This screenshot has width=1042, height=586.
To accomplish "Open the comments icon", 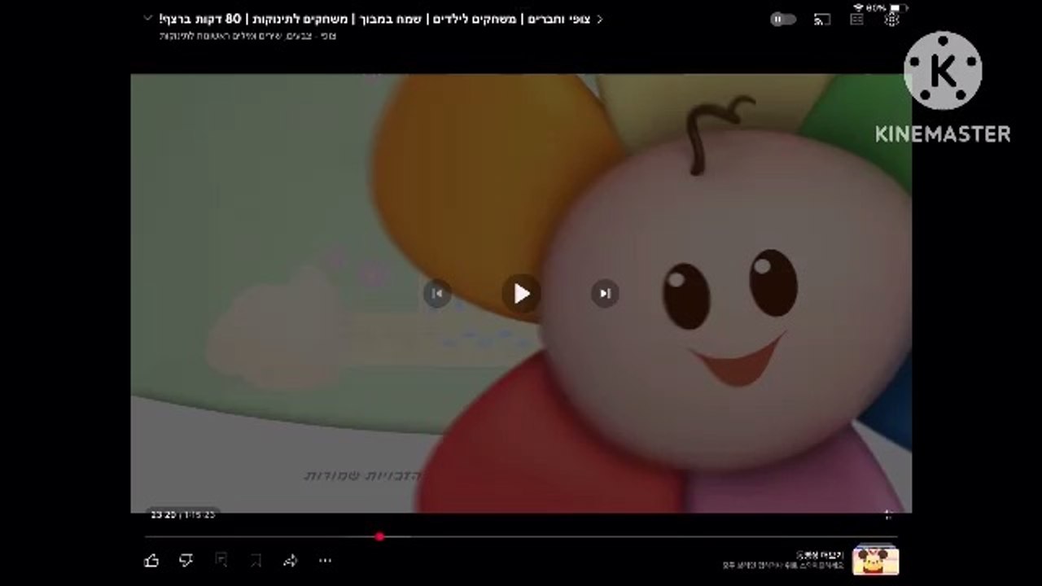I will 221,560.
